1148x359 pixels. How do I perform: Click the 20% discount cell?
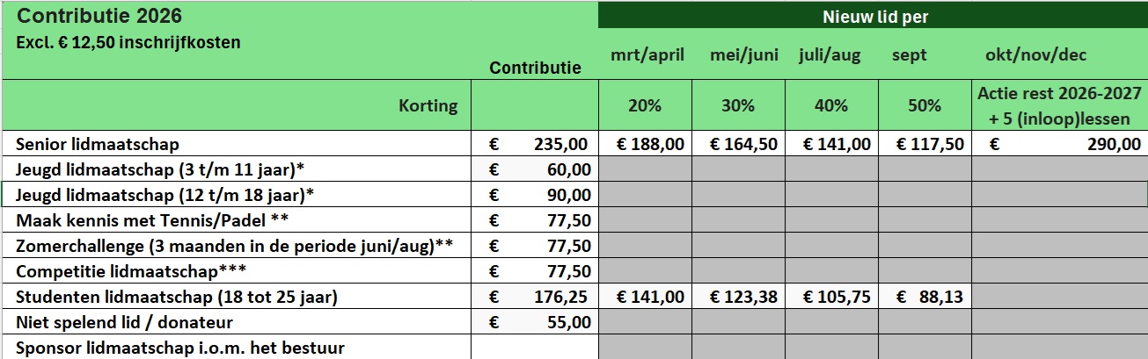(646, 106)
